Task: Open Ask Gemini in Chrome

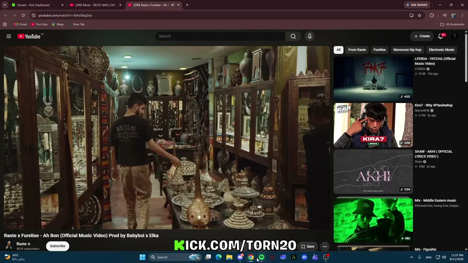Action: click(416, 5)
